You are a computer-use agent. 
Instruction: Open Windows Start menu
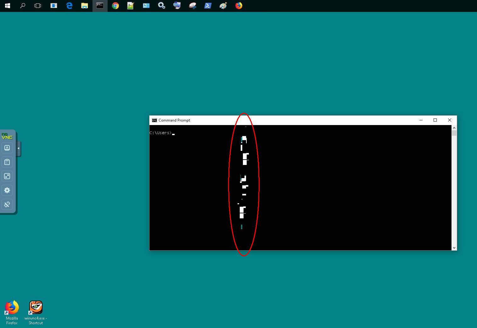coord(8,6)
